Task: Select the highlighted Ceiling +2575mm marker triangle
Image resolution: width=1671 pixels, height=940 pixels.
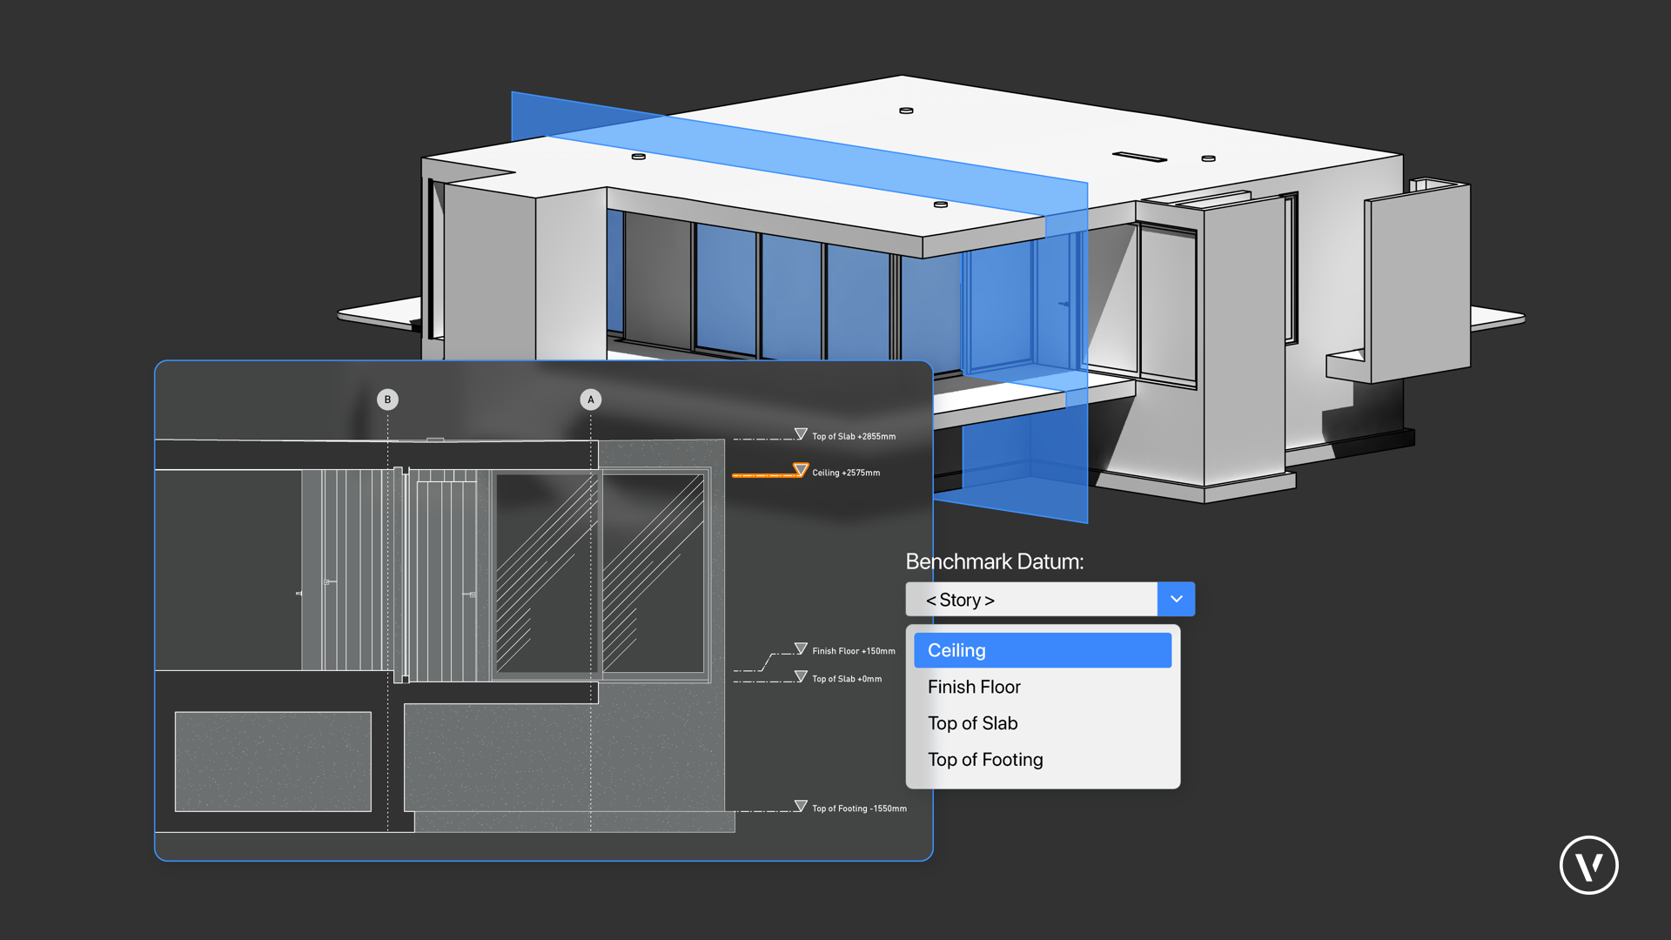Action: tap(801, 470)
